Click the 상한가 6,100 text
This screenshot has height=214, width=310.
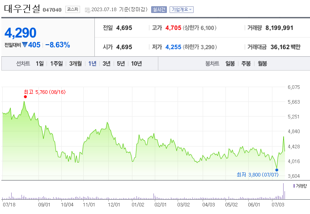click(x=200, y=28)
